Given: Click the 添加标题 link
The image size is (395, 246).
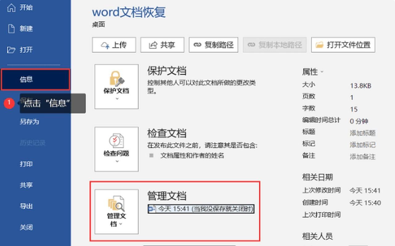Looking at the screenshot, I should (x=363, y=132).
